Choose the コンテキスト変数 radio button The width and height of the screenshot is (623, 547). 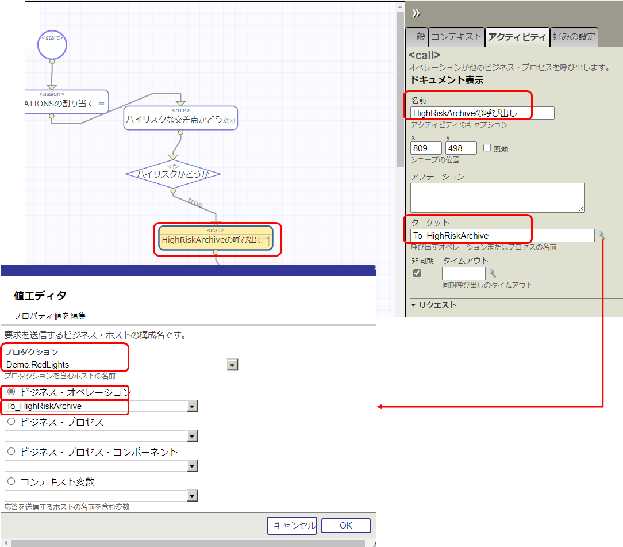click(x=11, y=481)
